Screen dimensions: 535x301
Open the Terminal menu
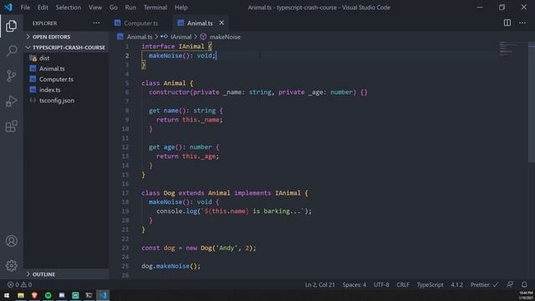click(x=155, y=8)
